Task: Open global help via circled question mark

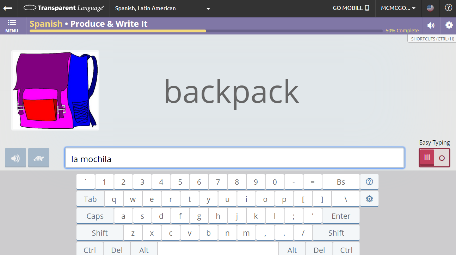Action: [x=448, y=7]
